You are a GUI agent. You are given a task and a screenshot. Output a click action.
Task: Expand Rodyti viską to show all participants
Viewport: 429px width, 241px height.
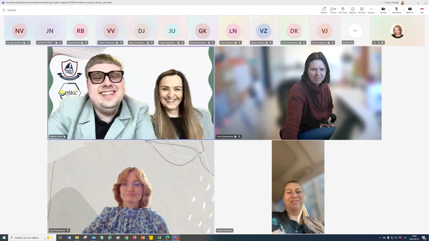pos(355,31)
